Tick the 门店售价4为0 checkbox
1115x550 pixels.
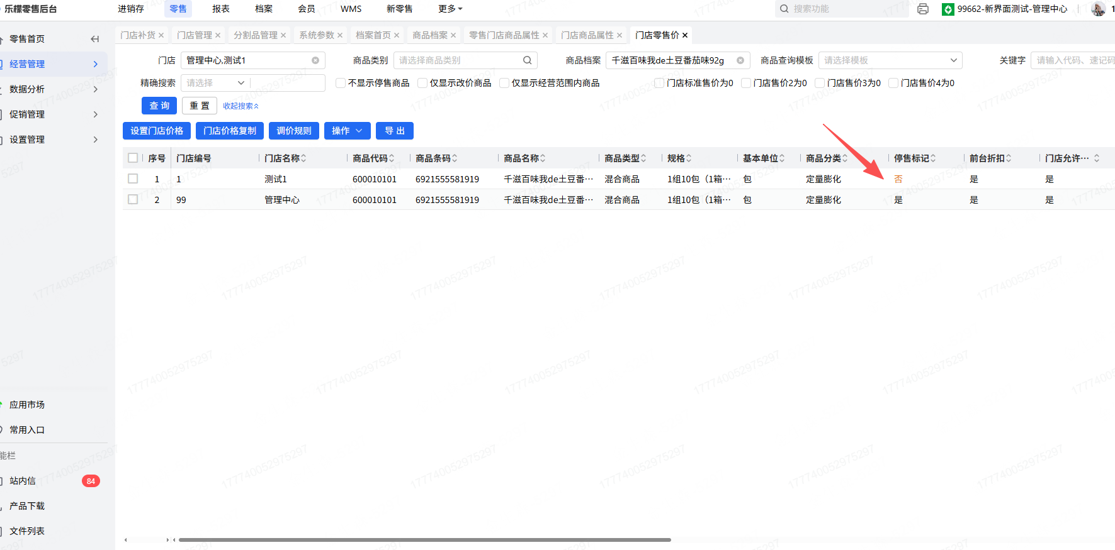coord(893,83)
